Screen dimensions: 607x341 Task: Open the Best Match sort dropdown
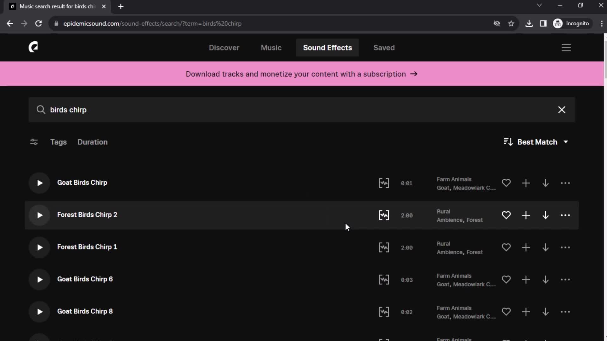point(536,142)
